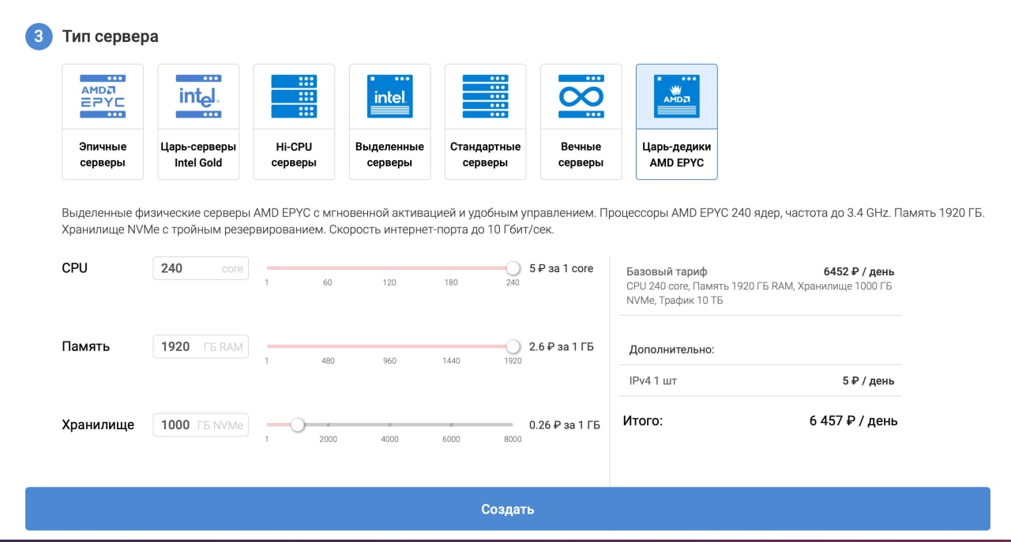The width and height of the screenshot is (1011, 542).
Task: Select the Стандартные серверы label
Action: point(485,155)
